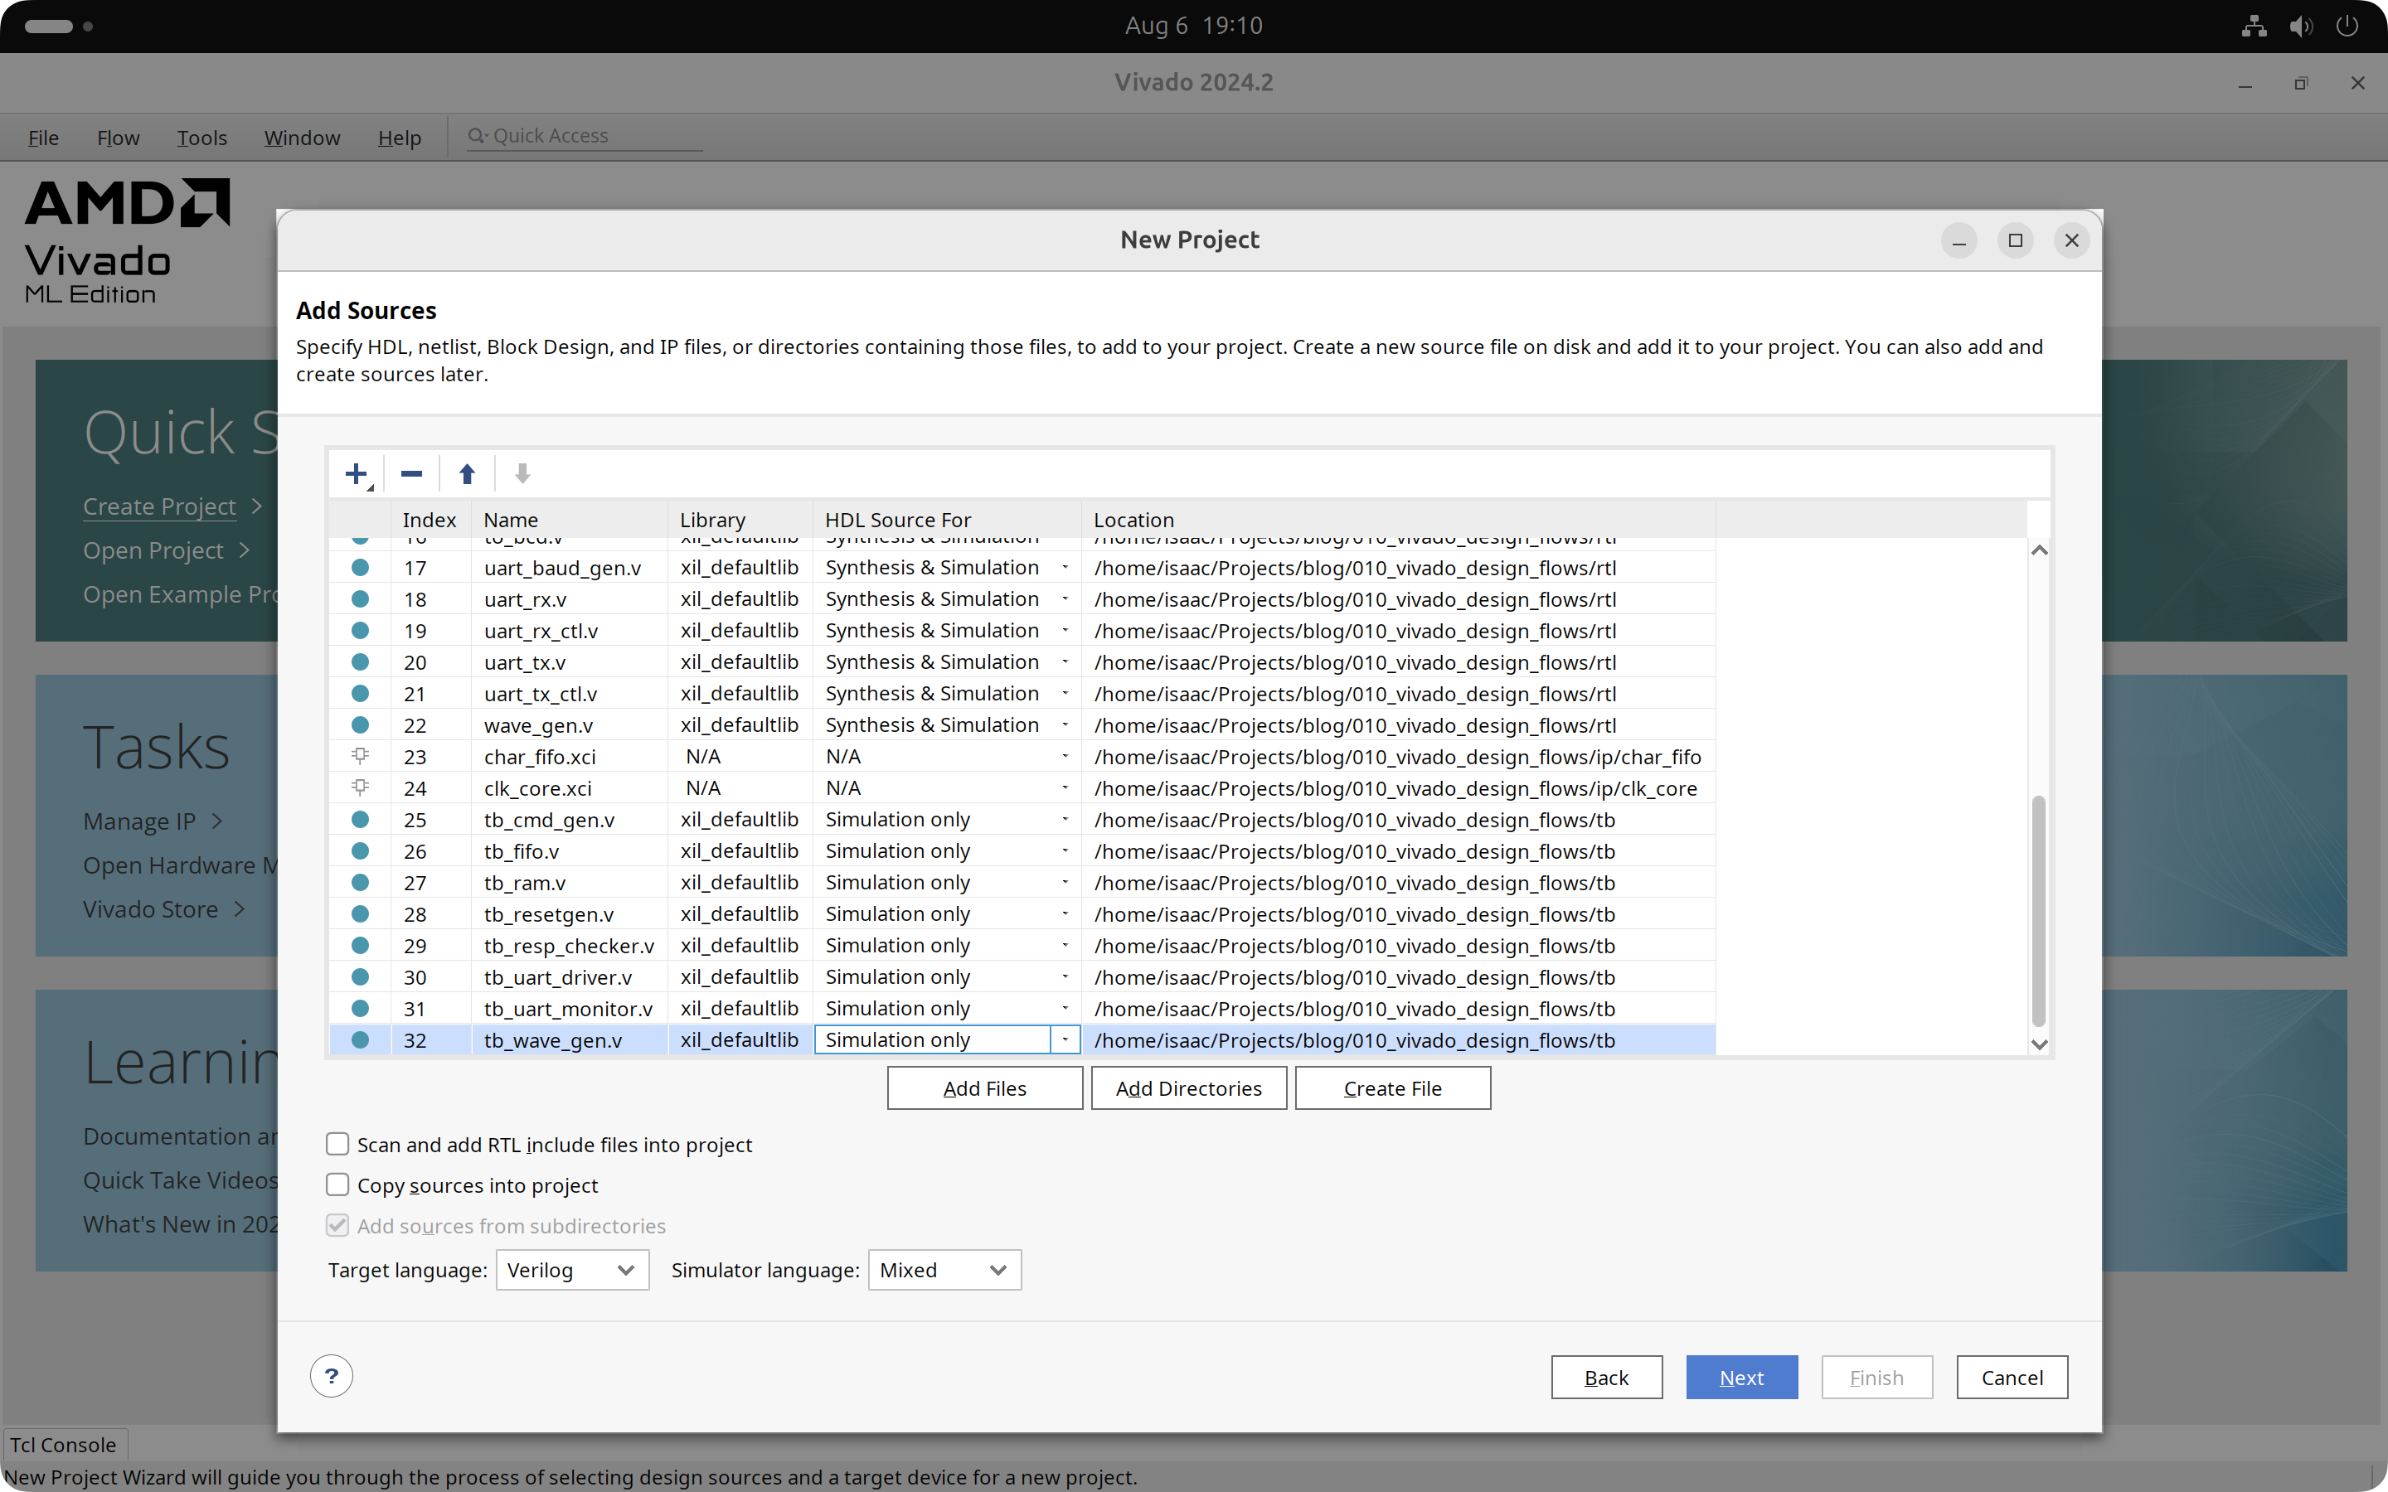Open HDL Source For dropdown for wave_gen.v
The height and width of the screenshot is (1492, 2388).
[1065, 725]
